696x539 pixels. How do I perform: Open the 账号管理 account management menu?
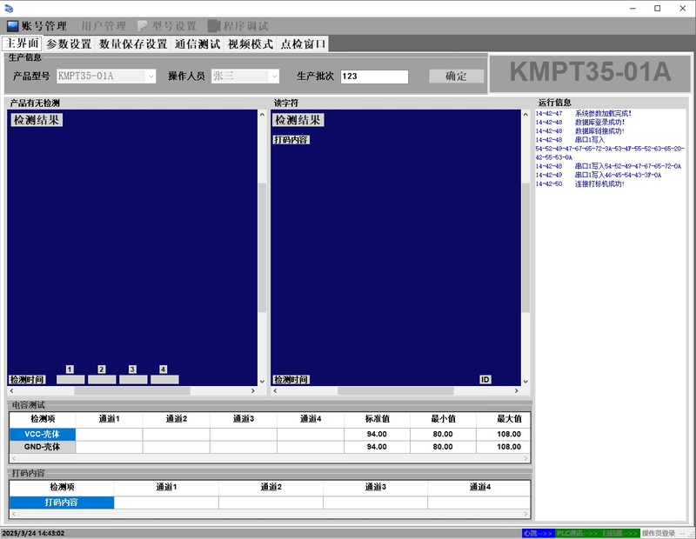click(37, 26)
